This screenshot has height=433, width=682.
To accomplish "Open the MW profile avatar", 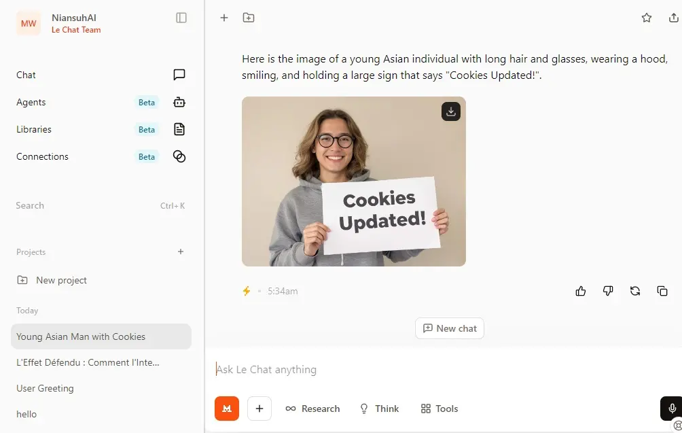I will tap(29, 24).
